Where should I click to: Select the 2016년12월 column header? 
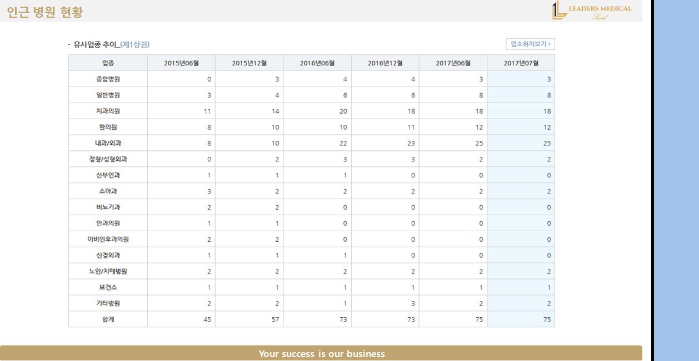(385, 63)
